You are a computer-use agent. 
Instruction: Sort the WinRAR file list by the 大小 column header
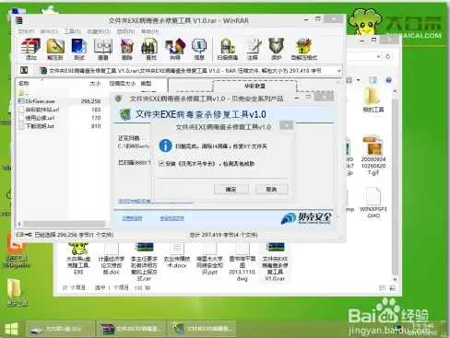pos(95,83)
